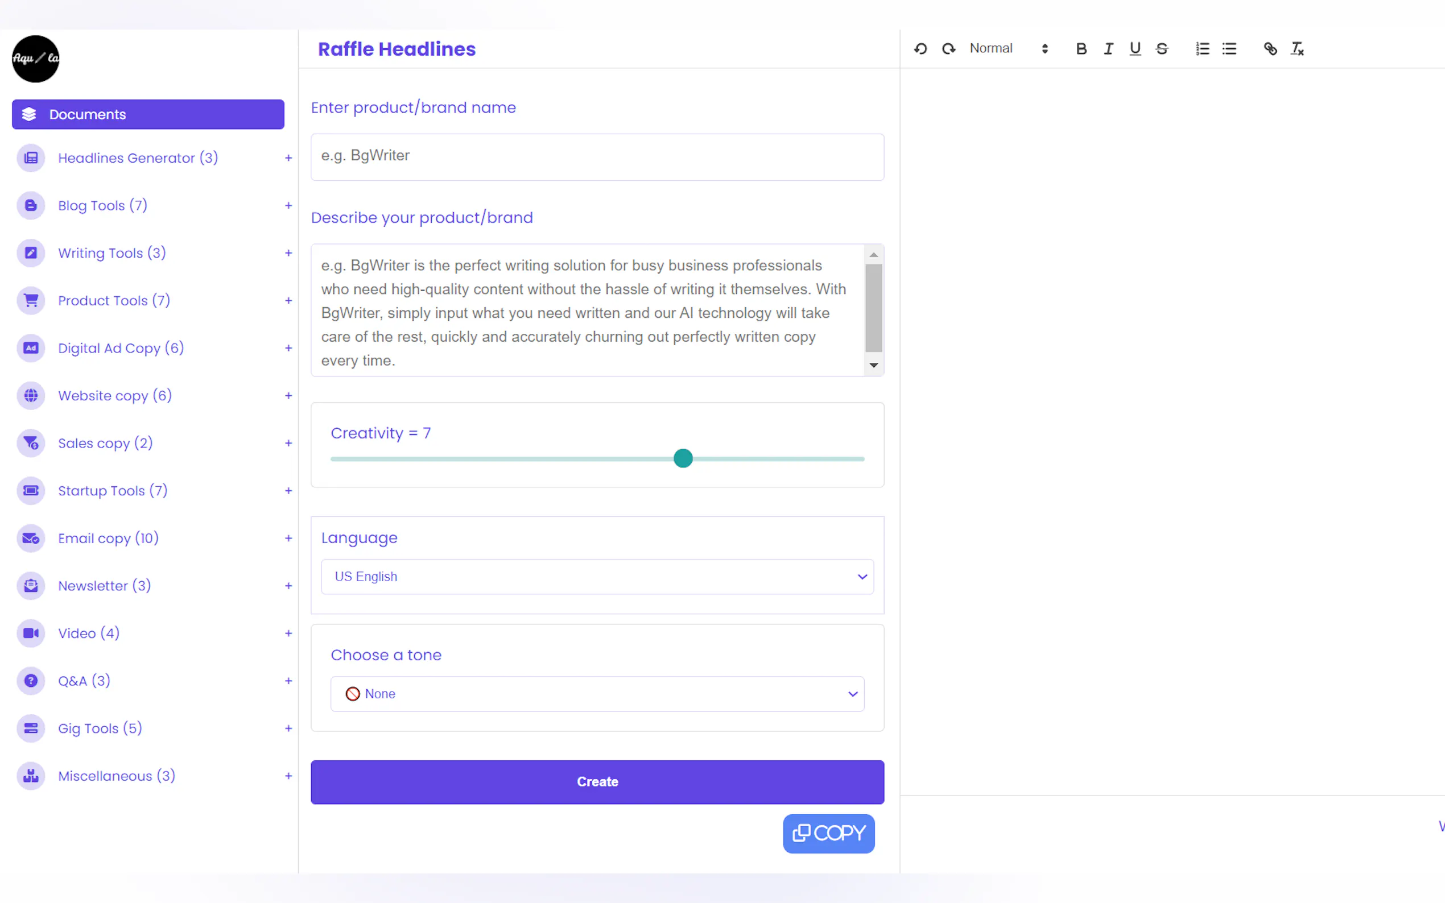Insert a numbered list
Screen dimensions: 1445x903
[1203, 49]
